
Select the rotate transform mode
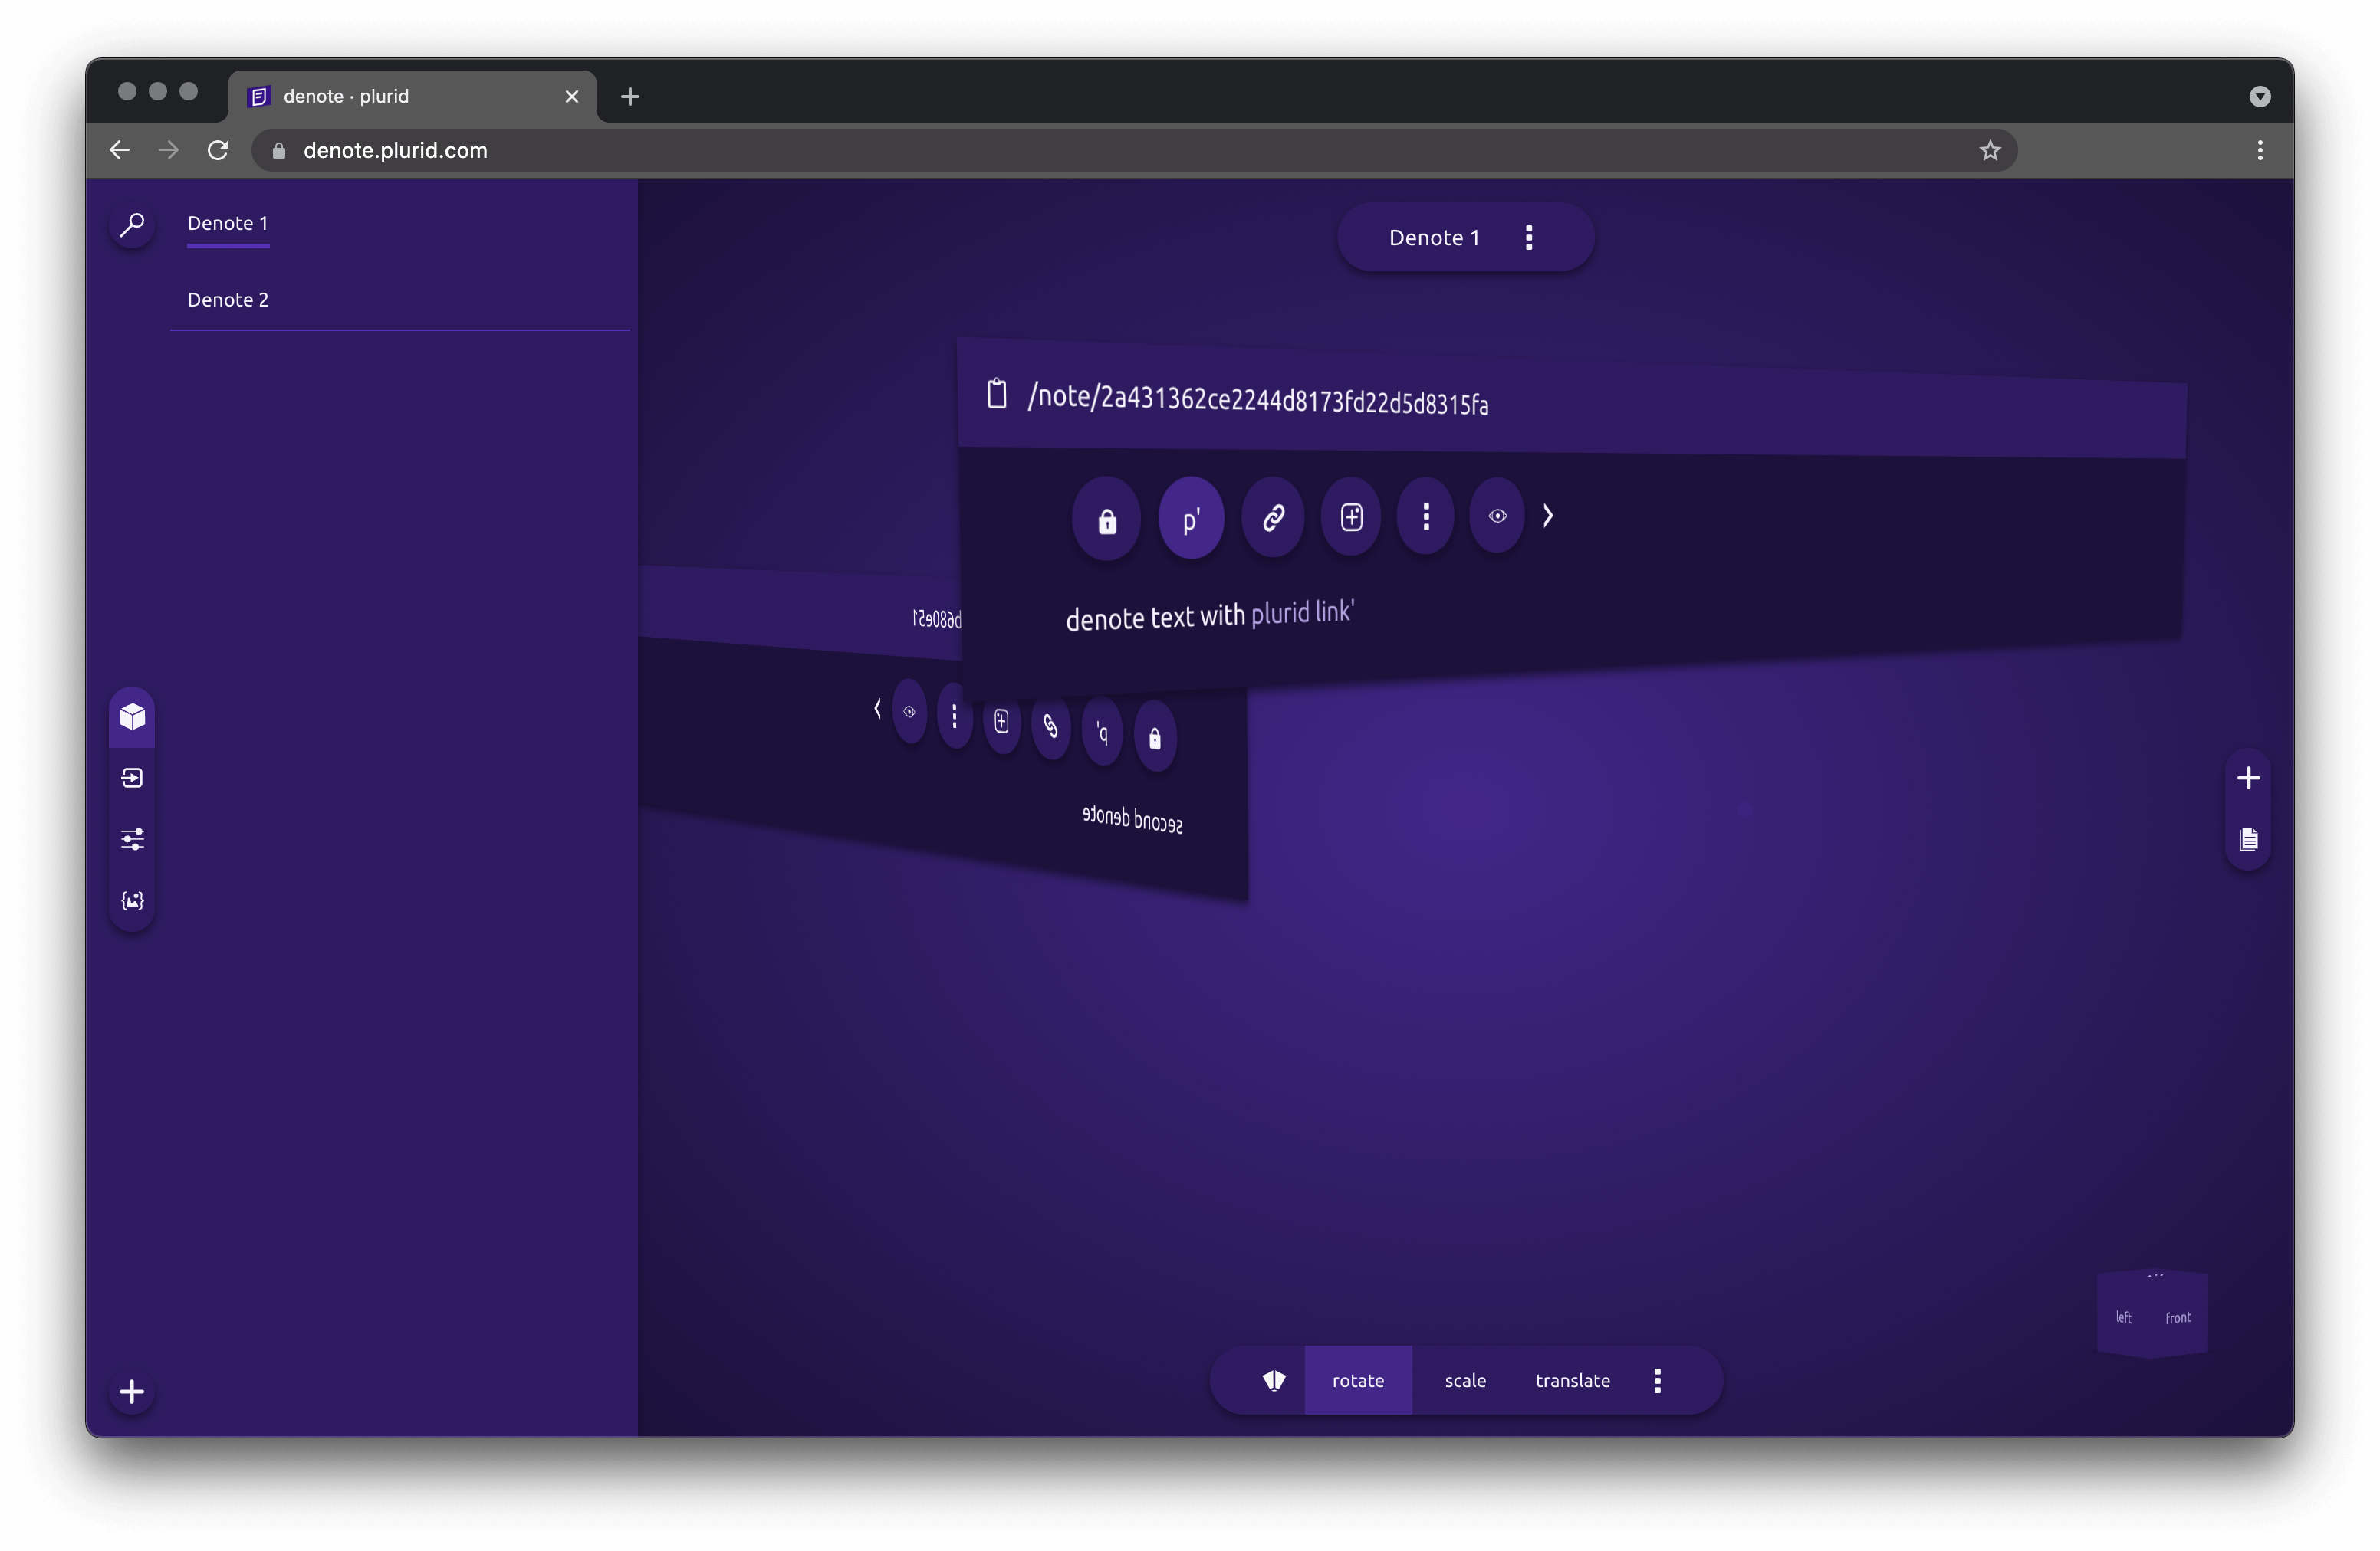(1358, 1380)
